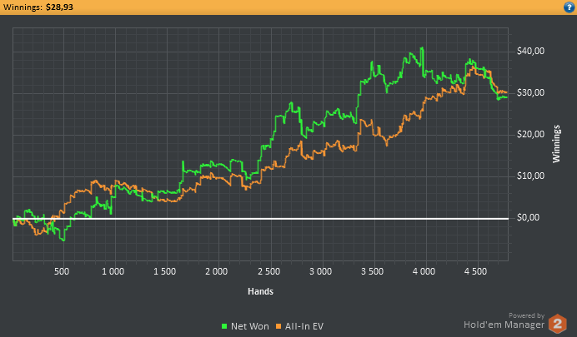
Task: Open the help question mark icon
Action: 569,7
